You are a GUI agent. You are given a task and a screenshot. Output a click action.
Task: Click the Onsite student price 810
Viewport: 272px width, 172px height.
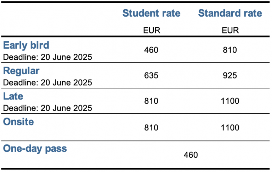pyautogui.click(x=151, y=128)
